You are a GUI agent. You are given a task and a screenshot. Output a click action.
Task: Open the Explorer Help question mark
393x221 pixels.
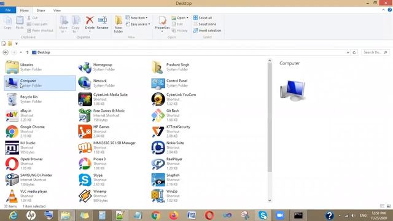[x=390, y=10]
